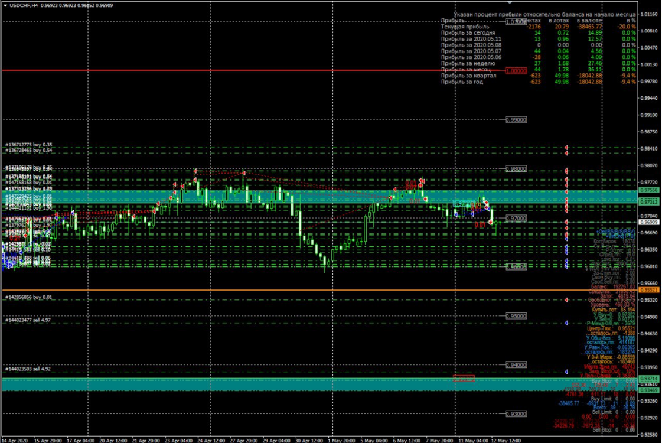
Task: Click the 0.99100 scale value on price axis
Action: [649, 115]
